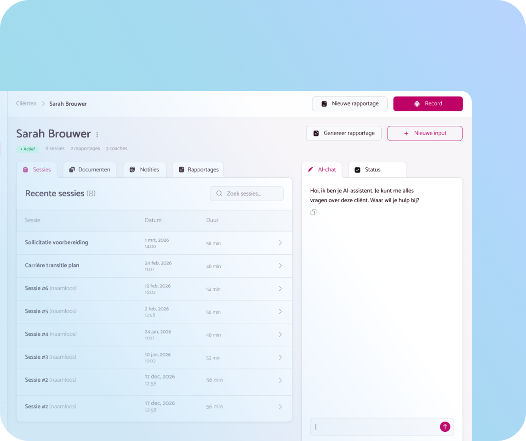Open the Notities tab
This screenshot has height=441, width=526.
pyautogui.click(x=144, y=170)
